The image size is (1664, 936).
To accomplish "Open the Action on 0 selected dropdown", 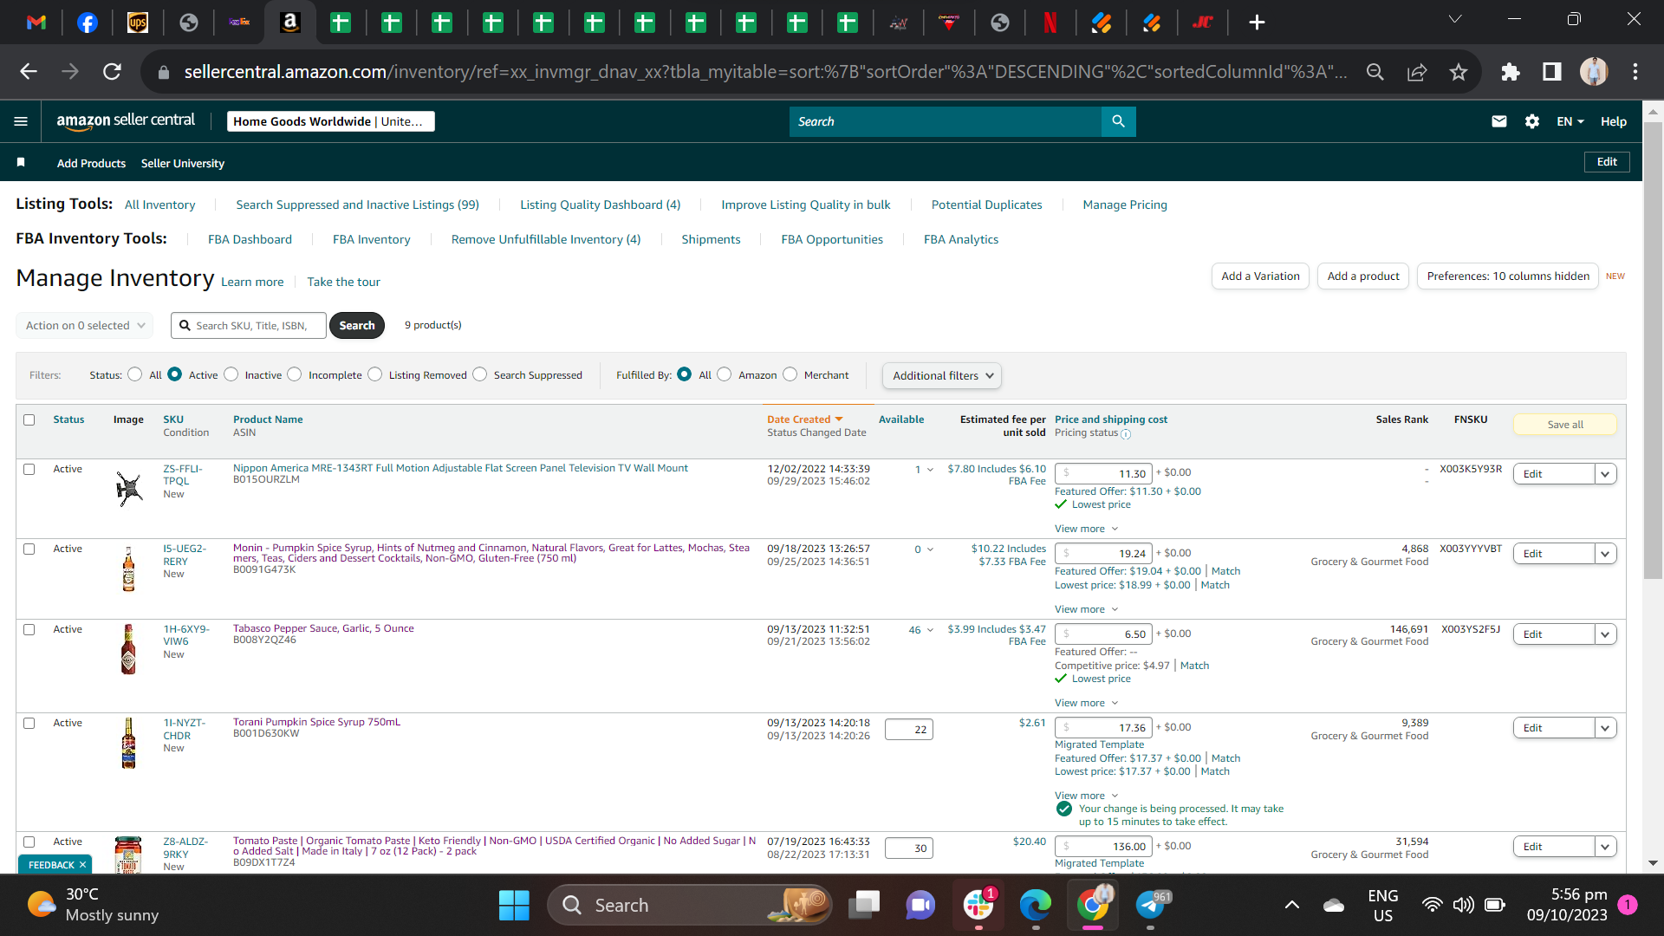I will pyautogui.click(x=85, y=326).
